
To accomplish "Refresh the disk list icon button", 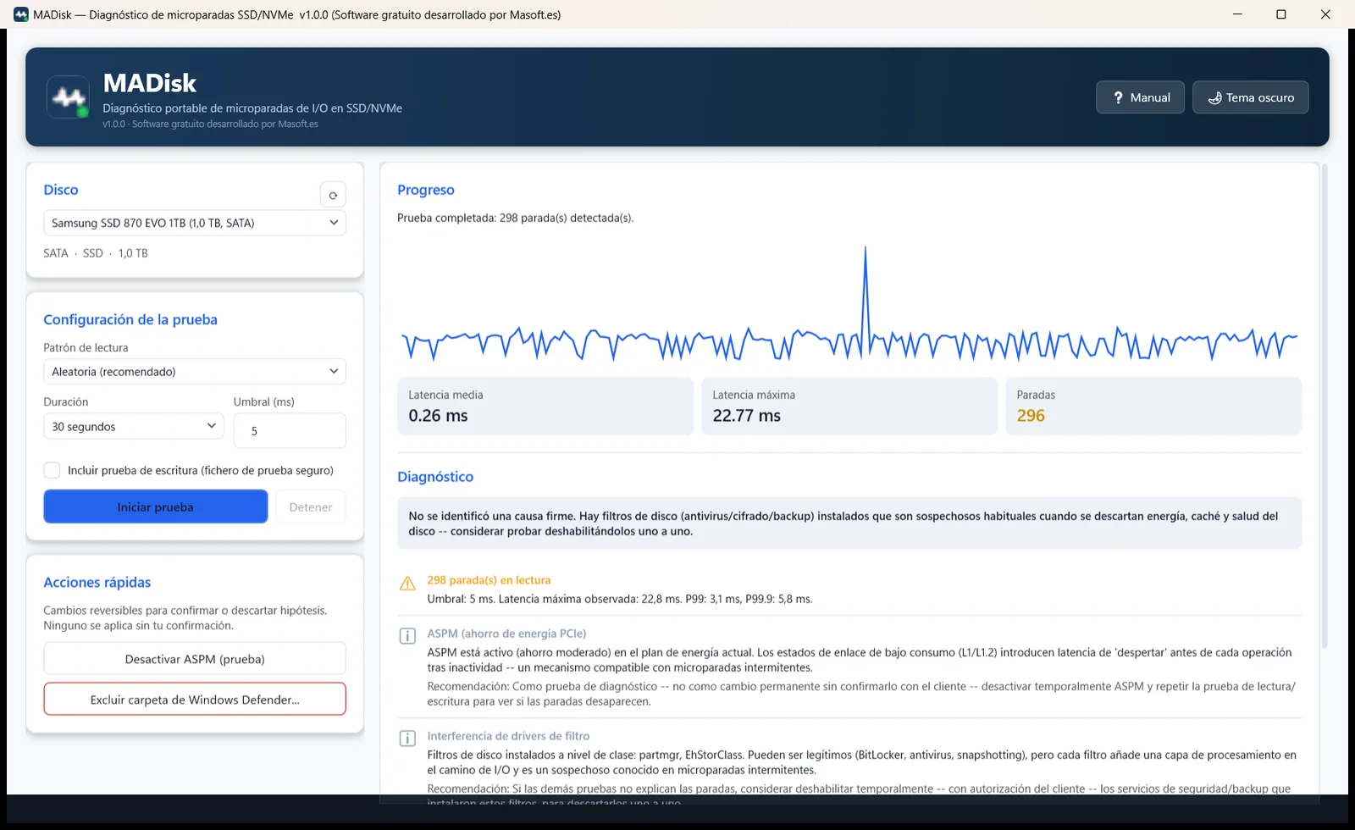I will [333, 195].
